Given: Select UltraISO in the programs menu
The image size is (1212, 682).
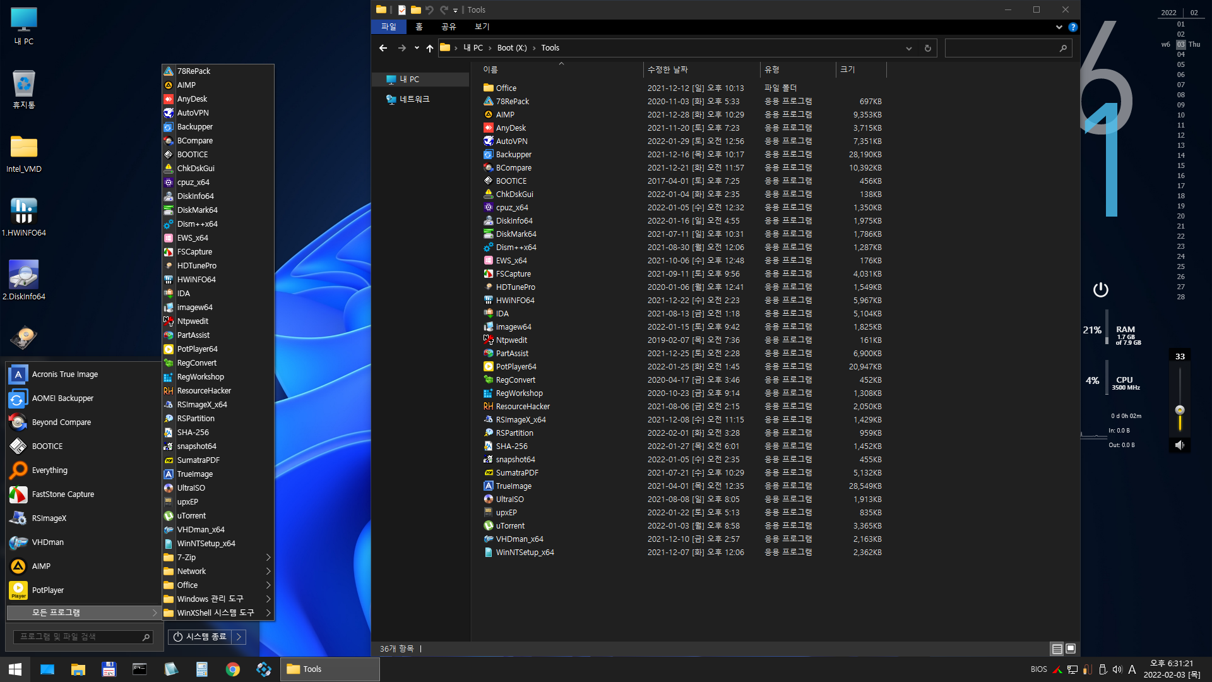Looking at the screenshot, I should point(218,488).
